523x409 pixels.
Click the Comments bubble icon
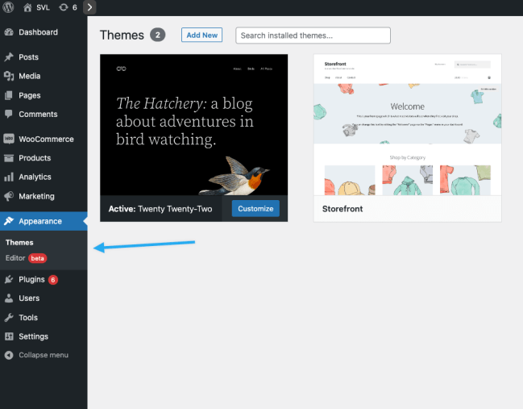point(9,115)
